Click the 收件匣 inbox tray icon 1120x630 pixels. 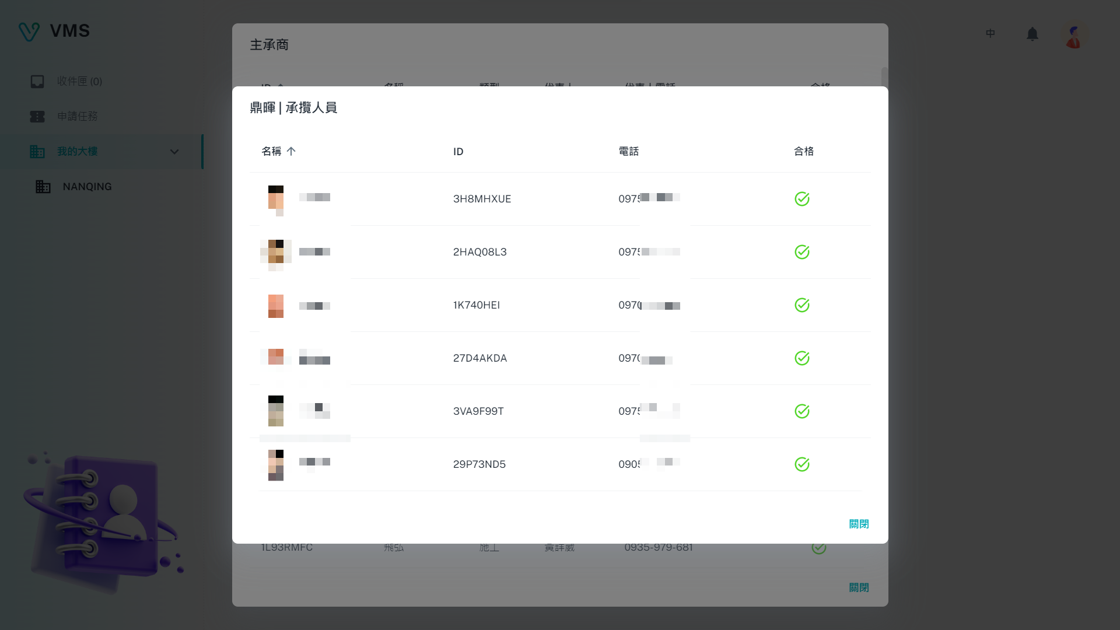[x=37, y=82]
